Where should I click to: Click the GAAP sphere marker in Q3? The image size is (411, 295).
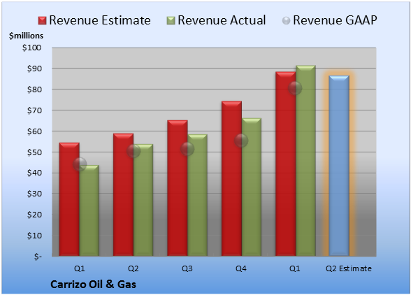point(187,149)
